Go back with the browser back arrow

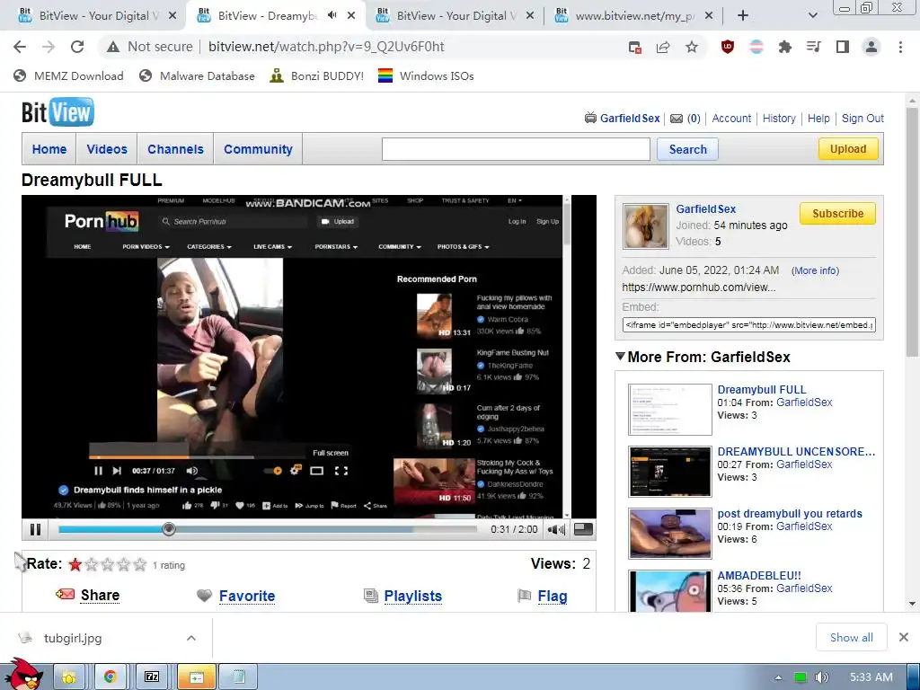pos(20,47)
